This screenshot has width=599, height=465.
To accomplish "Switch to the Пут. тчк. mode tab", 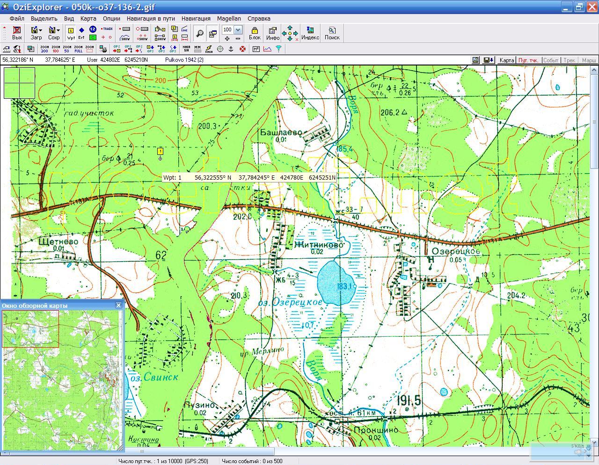I will [x=528, y=60].
